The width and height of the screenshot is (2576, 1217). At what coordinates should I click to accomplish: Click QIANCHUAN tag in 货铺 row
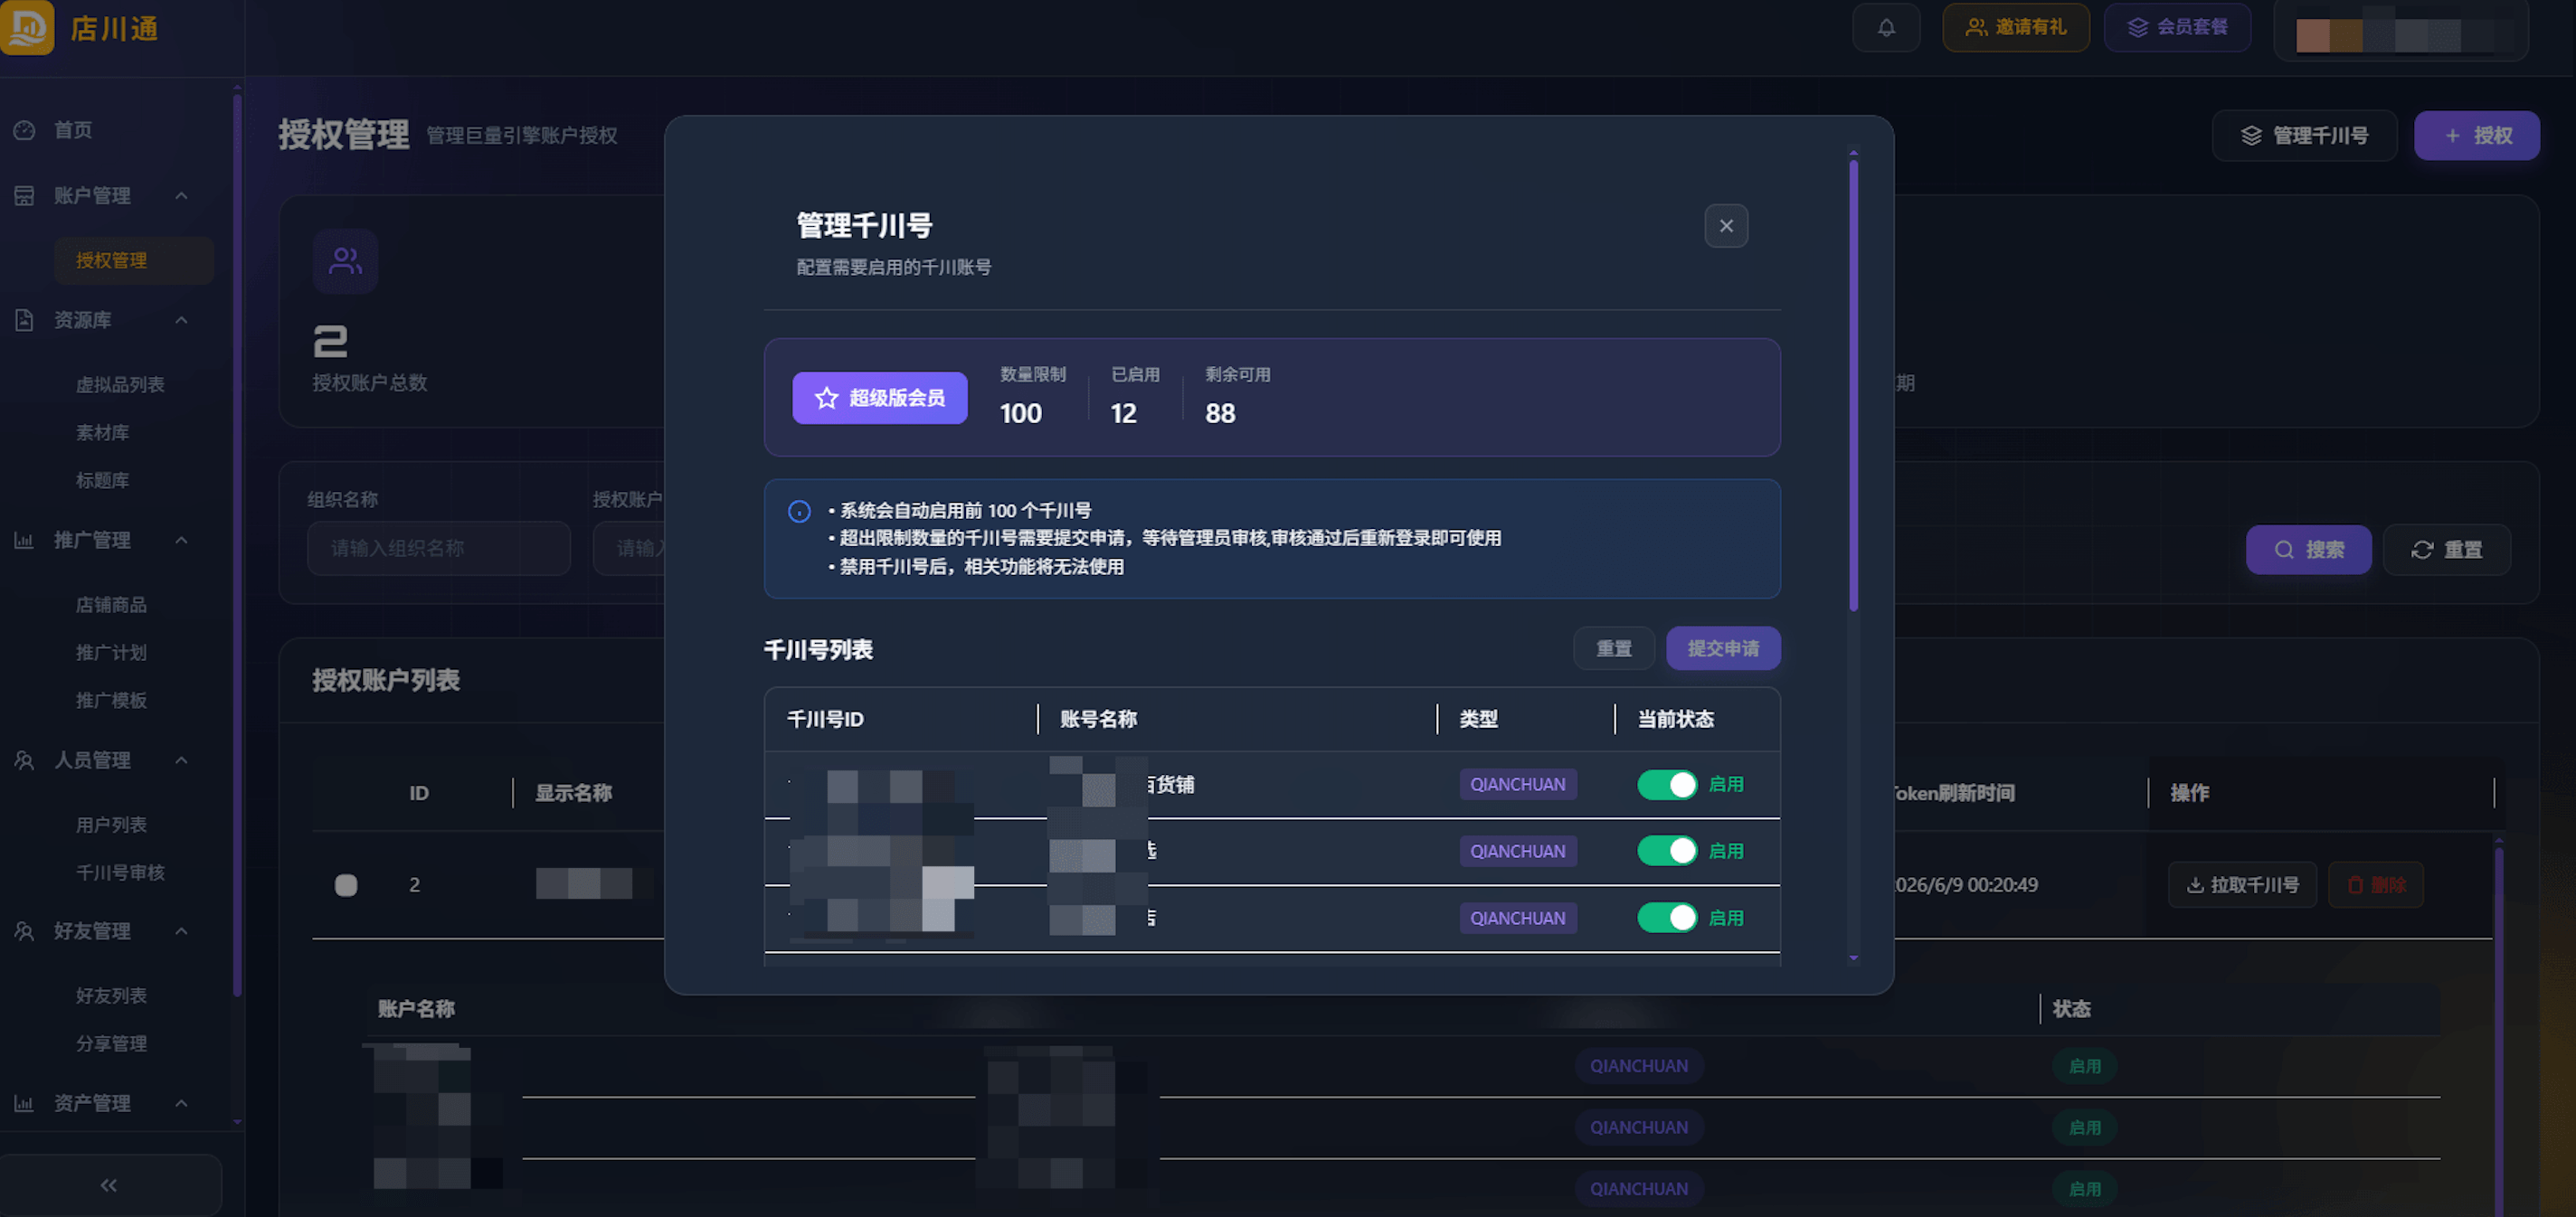pyautogui.click(x=1518, y=785)
